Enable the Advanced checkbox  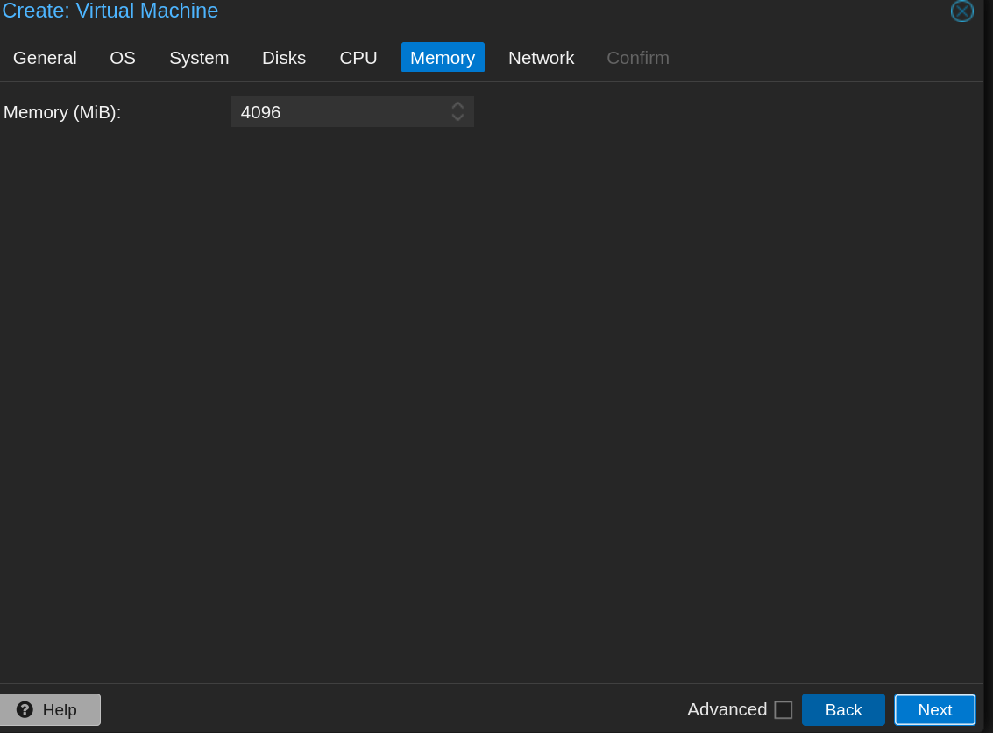click(783, 709)
